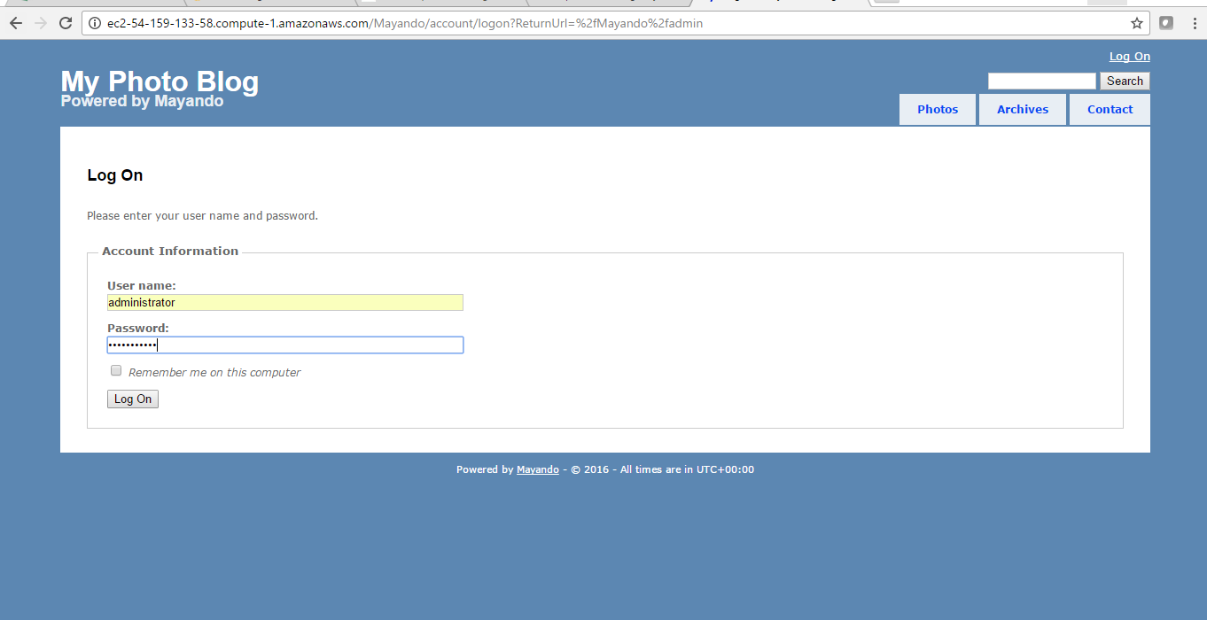Click the browser forward arrow

point(40,23)
